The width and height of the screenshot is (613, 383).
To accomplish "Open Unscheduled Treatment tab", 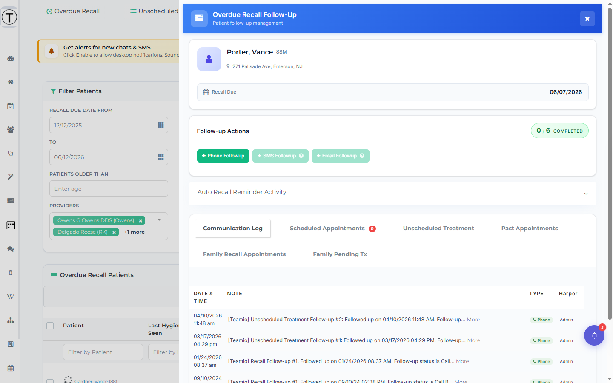I will click(438, 229).
